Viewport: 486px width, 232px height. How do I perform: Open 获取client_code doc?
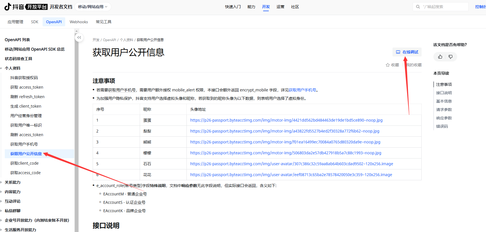pos(25,163)
